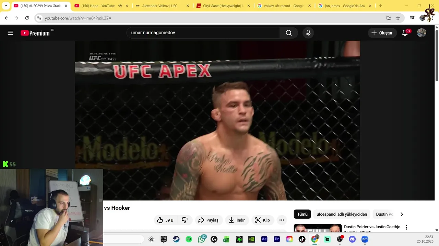Open the YouTube hamburger guide menu
Screen dimensions: 439x246
pyautogui.click(x=10, y=33)
